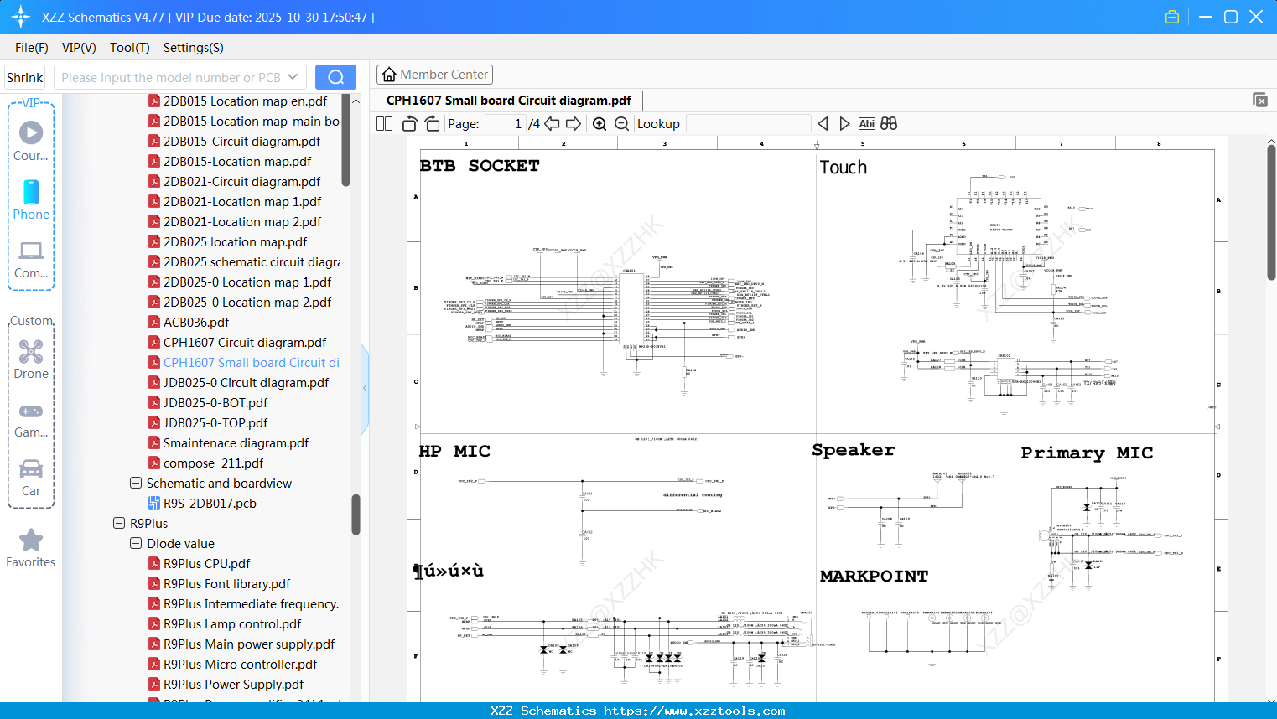The image size is (1277, 719).
Task: Open 2DB015-Circuit diagram.pdf
Action: click(241, 142)
